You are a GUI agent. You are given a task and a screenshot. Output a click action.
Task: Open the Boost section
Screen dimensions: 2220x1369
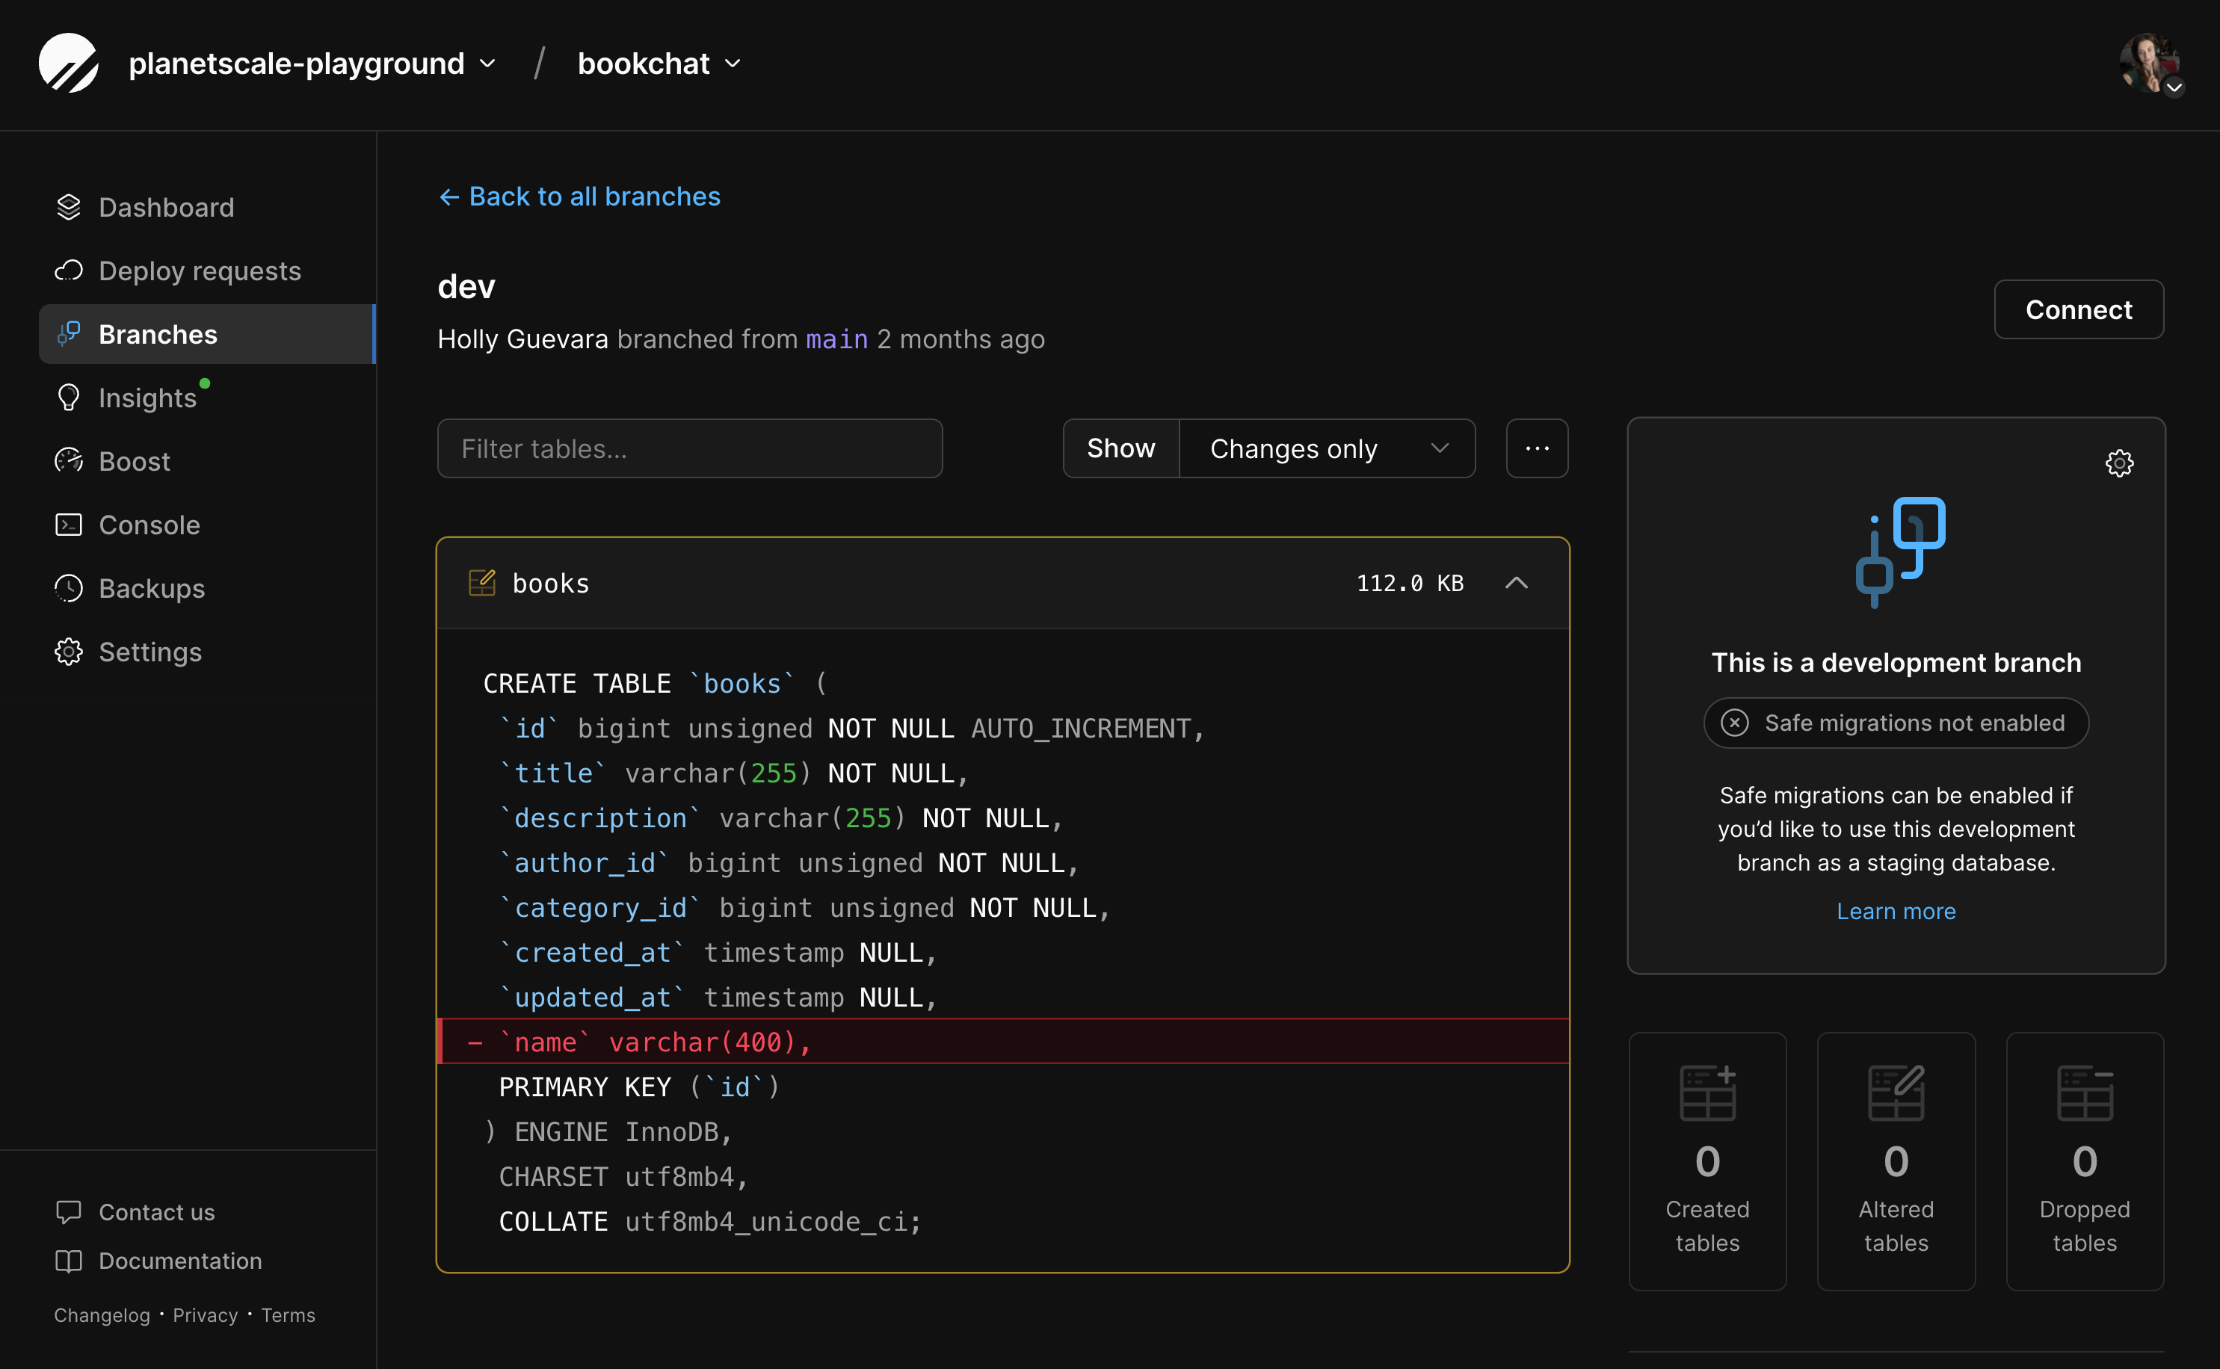pos(134,461)
